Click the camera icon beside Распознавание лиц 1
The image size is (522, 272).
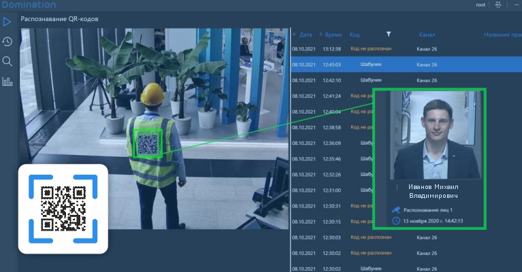pos(396,210)
